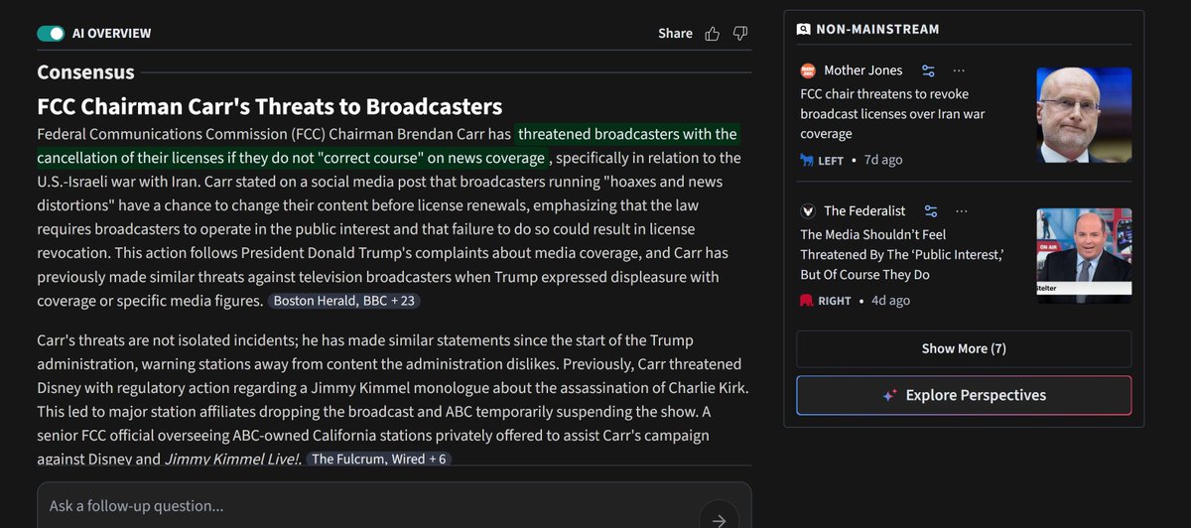The image size is (1191, 528).
Task: Open more options for Mother Jones
Action: pyautogui.click(x=959, y=70)
